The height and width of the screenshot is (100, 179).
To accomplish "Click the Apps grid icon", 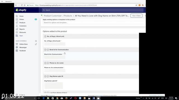I will pyautogui.click(x=17, y=36).
